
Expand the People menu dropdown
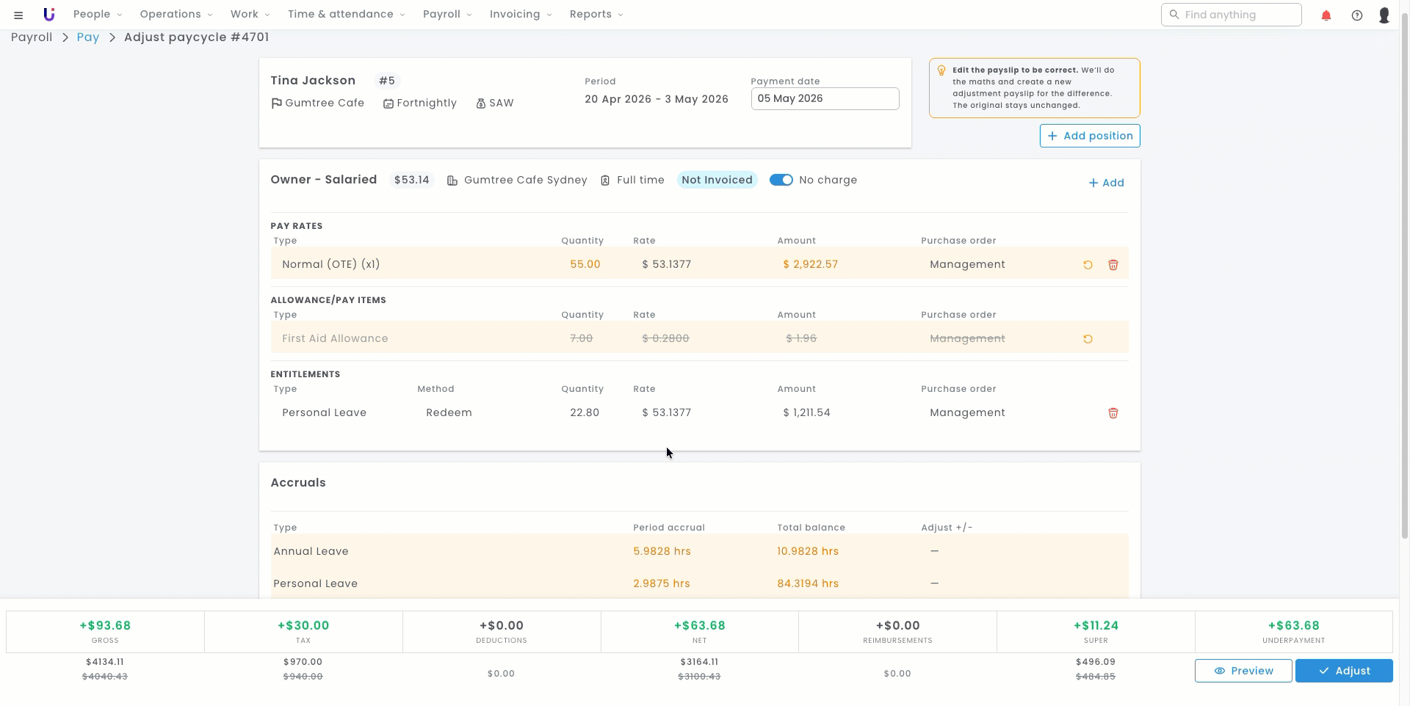coord(98,15)
